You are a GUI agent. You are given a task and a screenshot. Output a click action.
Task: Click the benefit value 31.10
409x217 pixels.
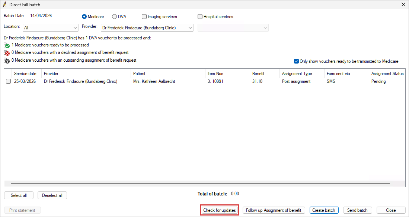(x=258, y=81)
